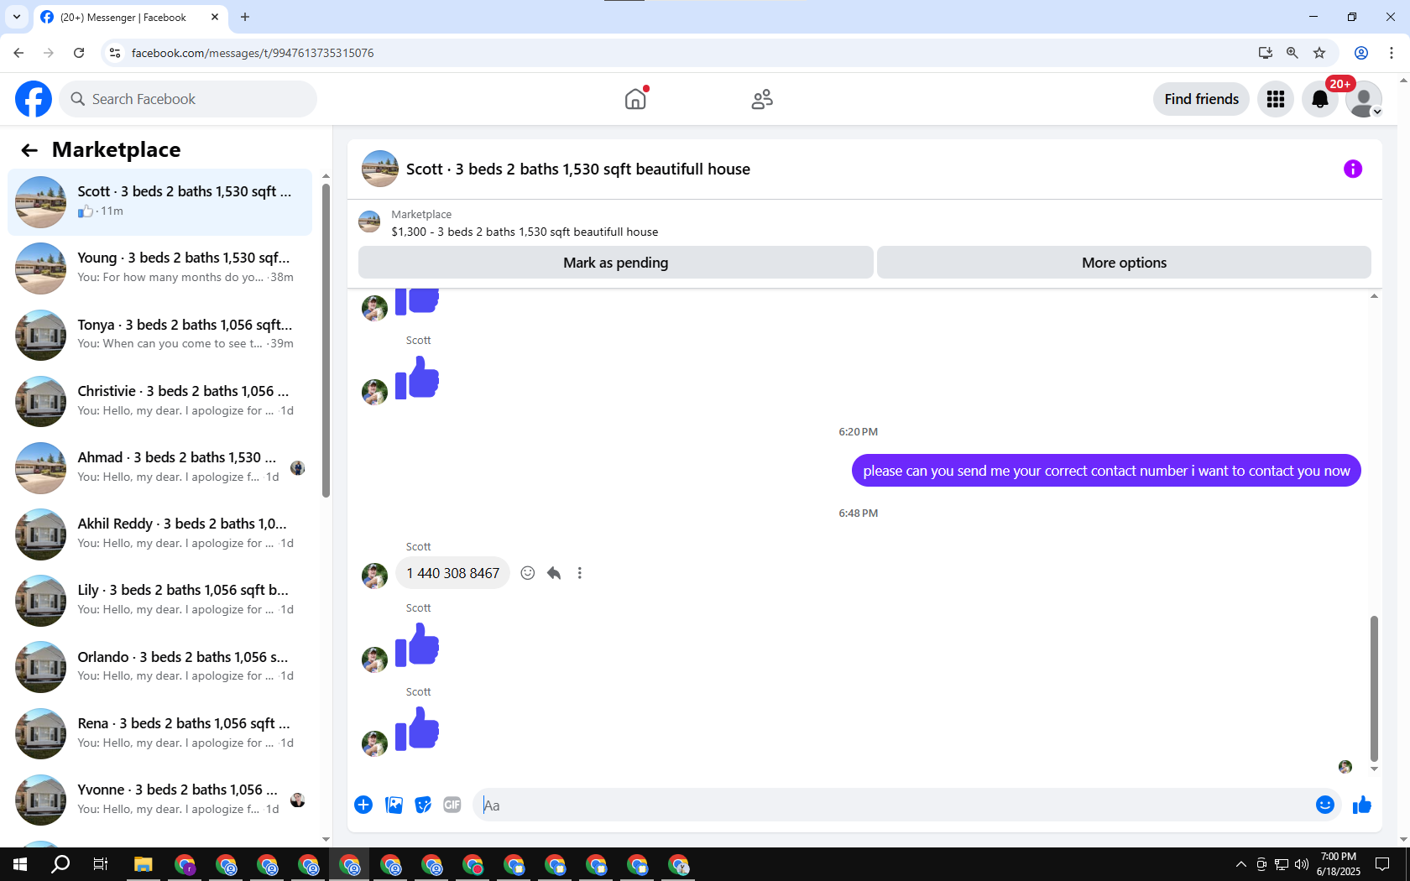Open conversation information purple icon

pos(1353,169)
